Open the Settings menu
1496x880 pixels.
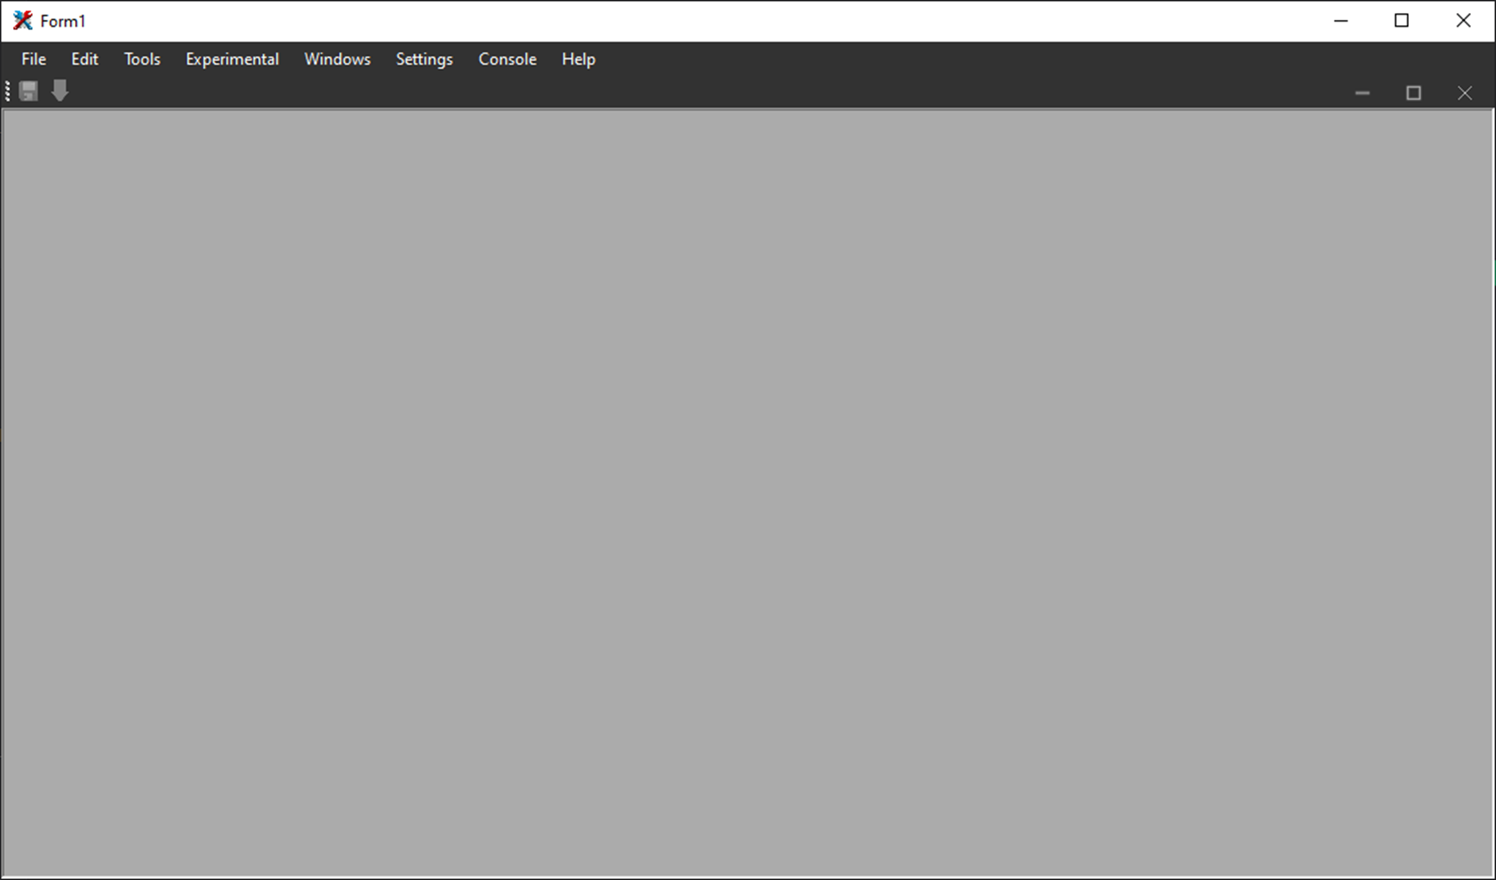424,59
